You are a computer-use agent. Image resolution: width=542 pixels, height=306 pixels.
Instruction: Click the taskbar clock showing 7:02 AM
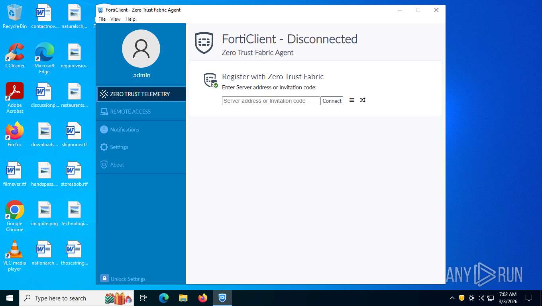[508, 298]
